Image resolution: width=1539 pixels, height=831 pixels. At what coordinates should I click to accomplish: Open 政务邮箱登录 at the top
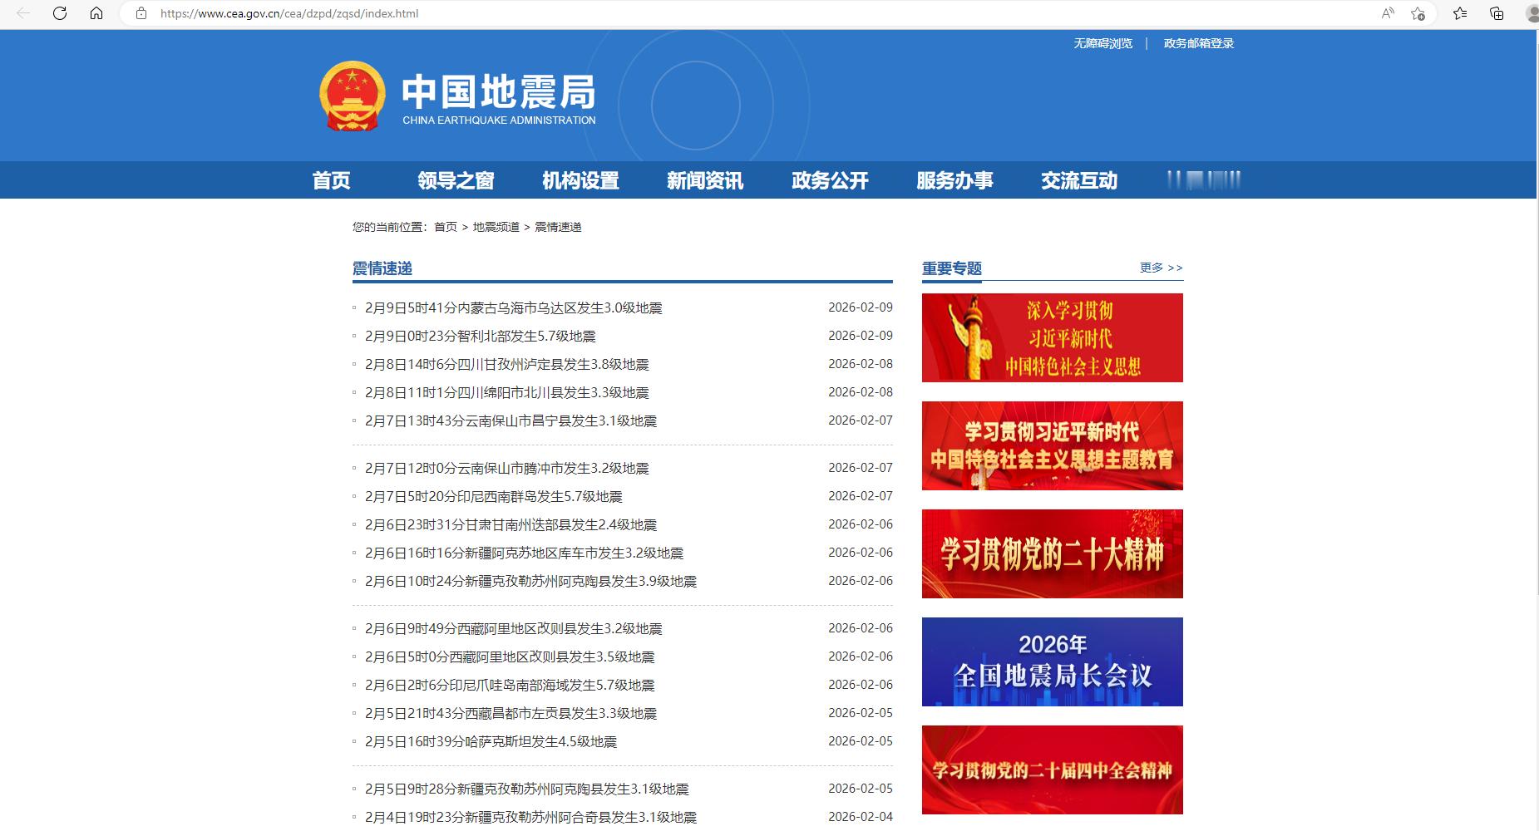pyautogui.click(x=1197, y=42)
